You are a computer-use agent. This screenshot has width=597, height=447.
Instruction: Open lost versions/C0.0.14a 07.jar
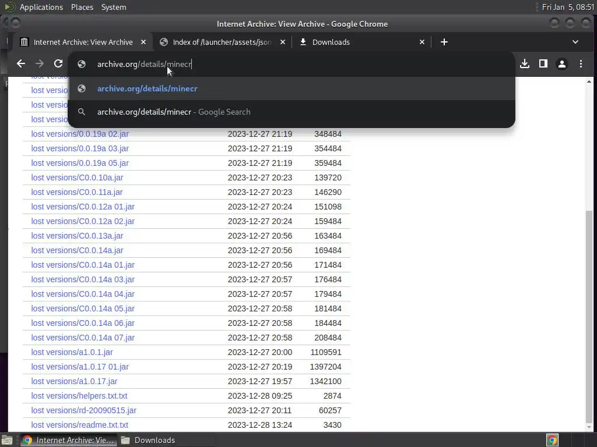click(83, 338)
